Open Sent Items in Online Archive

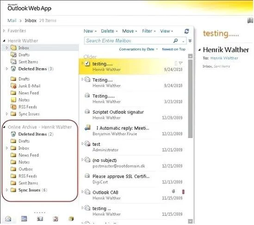28,183
